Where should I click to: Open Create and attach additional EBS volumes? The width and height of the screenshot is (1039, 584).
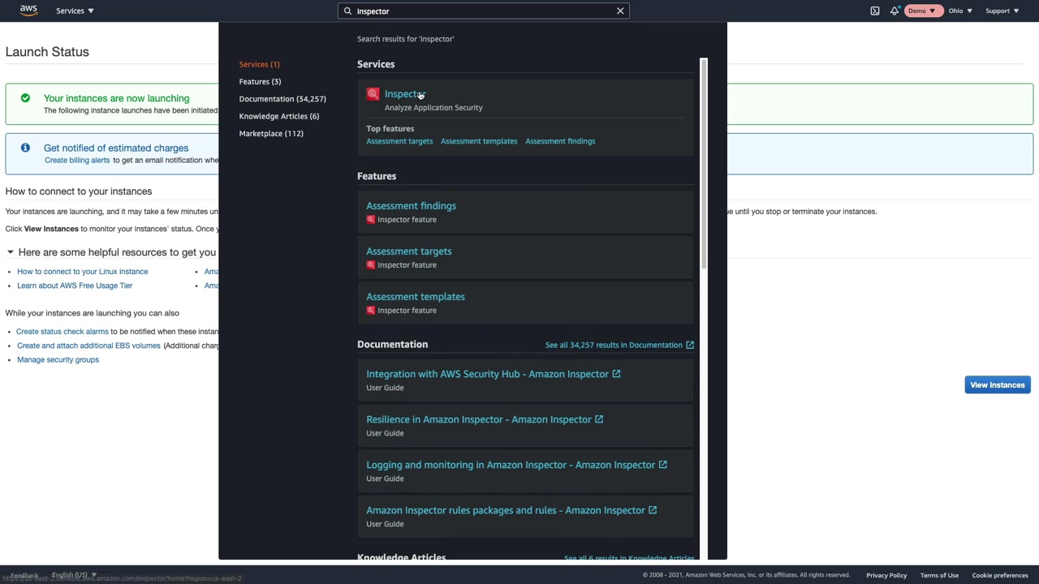click(88, 346)
